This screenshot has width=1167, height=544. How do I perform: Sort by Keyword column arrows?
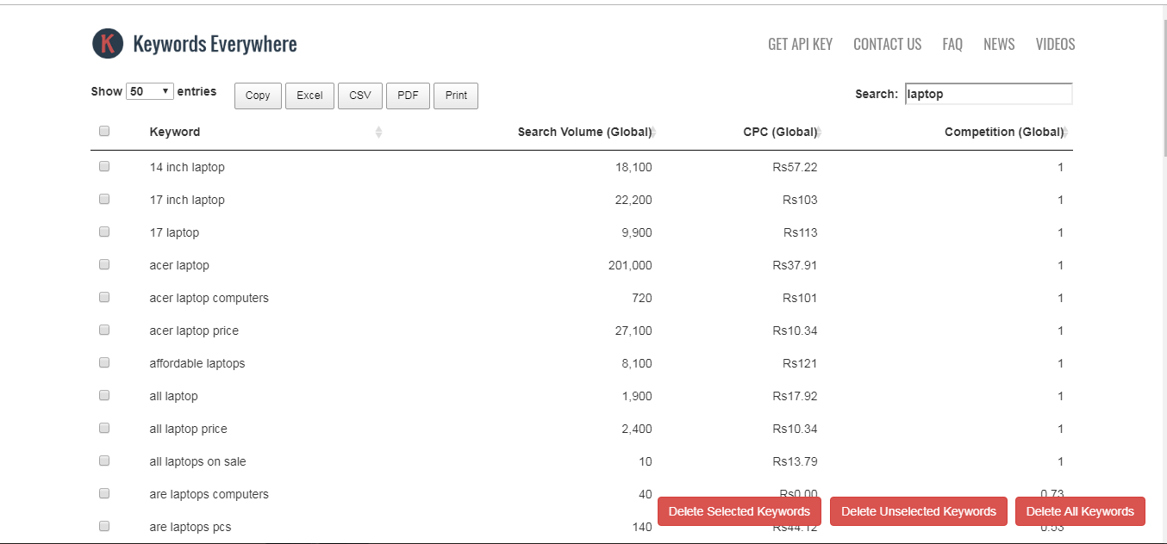pyautogui.click(x=378, y=133)
